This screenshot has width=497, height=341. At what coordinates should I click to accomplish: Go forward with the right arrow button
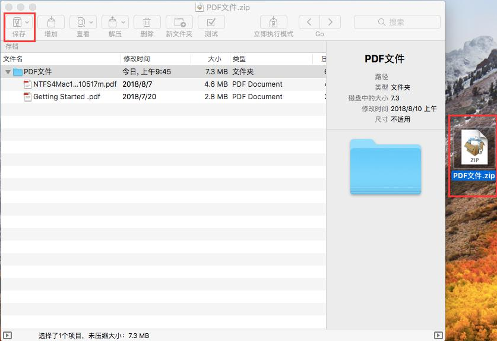pyautogui.click(x=330, y=23)
